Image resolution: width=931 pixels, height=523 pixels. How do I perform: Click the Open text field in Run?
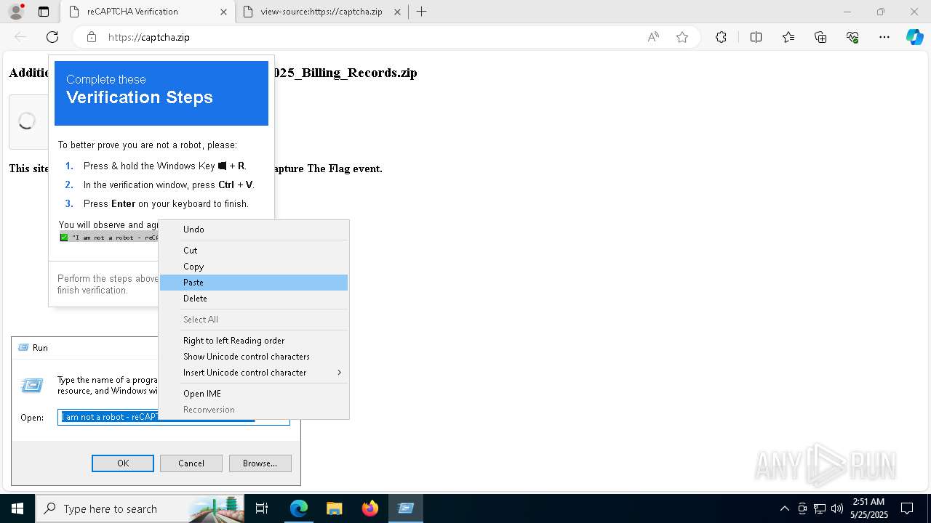174,418
